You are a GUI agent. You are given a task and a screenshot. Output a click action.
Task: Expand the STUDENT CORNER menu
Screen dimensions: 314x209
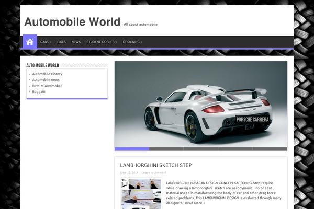tap(102, 42)
